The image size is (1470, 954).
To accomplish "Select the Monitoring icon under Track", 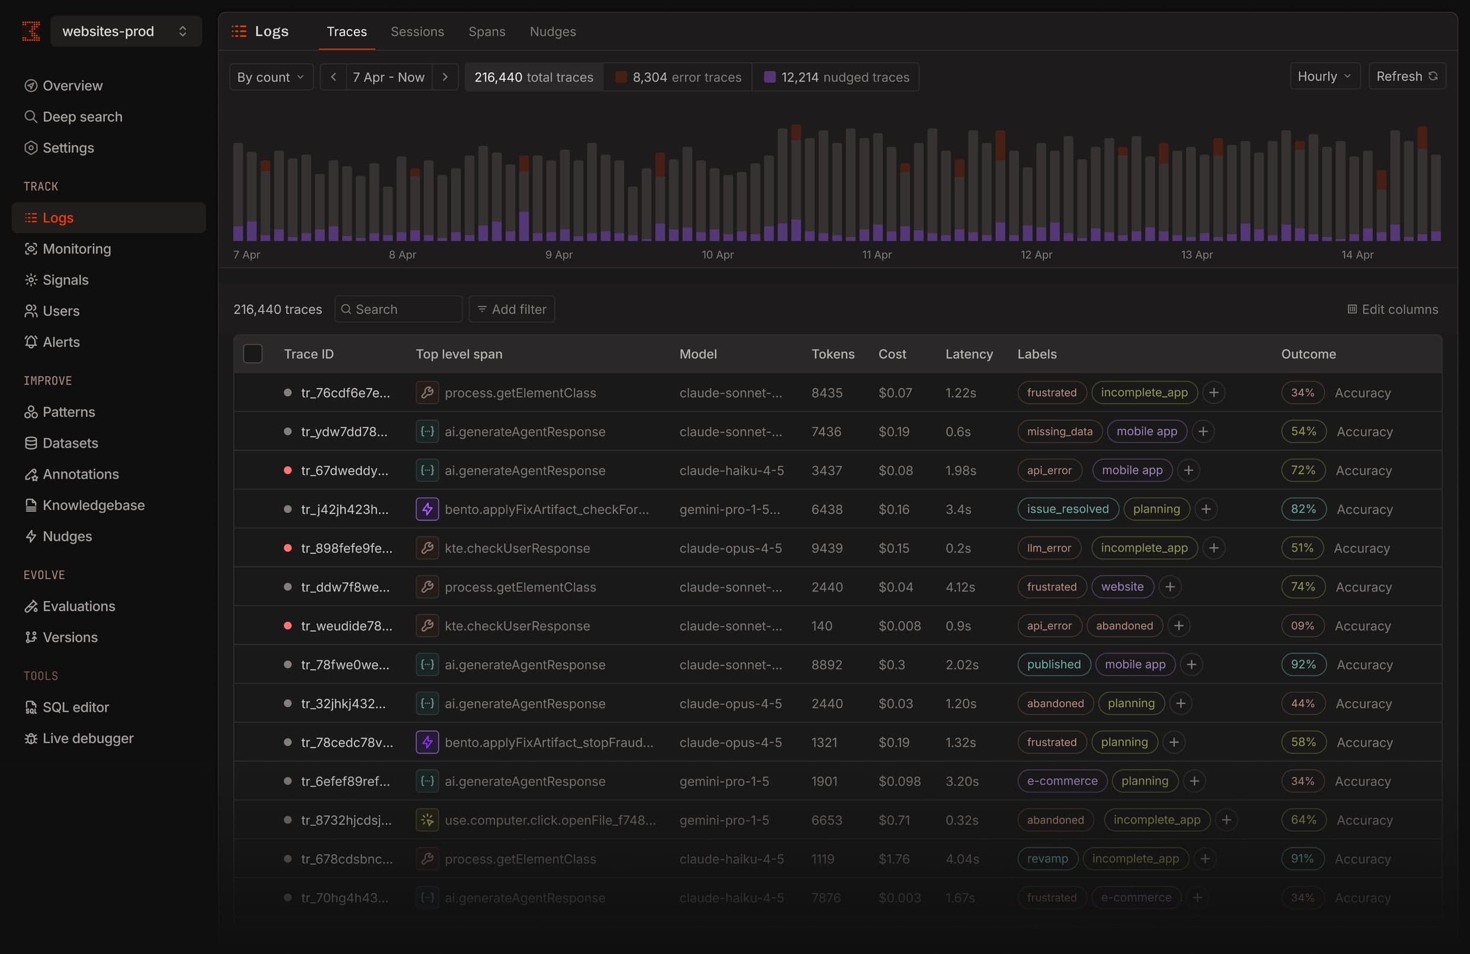I will (x=31, y=249).
